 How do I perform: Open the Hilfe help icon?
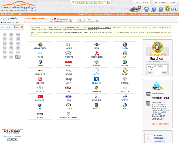click(161, 9)
